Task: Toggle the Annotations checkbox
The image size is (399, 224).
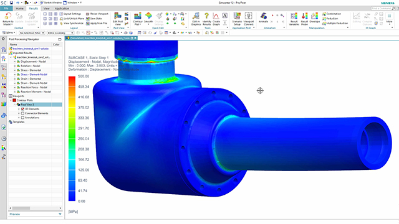Action: (22, 118)
